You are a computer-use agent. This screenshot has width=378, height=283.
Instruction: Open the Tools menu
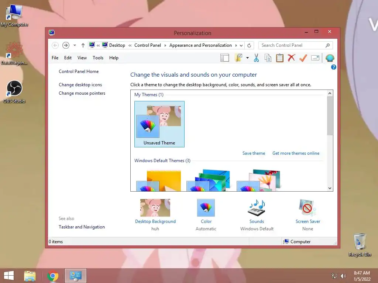pyautogui.click(x=98, y=58)
